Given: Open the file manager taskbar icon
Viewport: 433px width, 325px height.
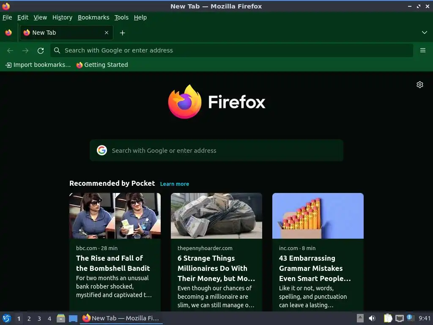Looking at the screenshot, I should [x=61, y=318].
